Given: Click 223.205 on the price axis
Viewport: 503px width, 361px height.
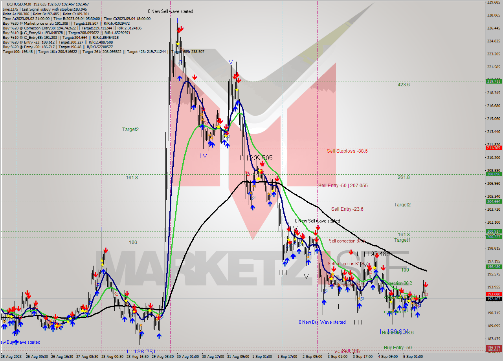Looking at the screenshot, I should pos(494,54).
